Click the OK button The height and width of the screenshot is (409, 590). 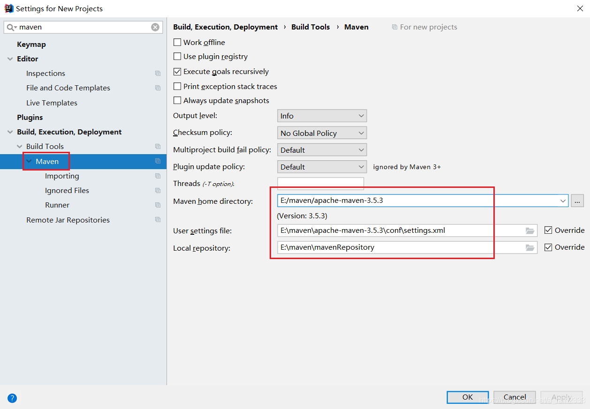tap(468, 397)
